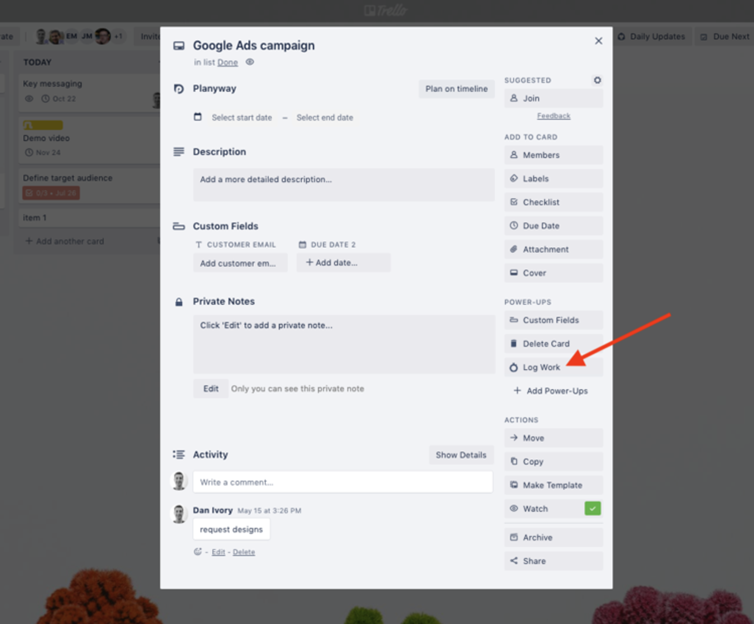Click the calendar icon before start date
This screenshot has height=624, width=754.
(198, 117)
